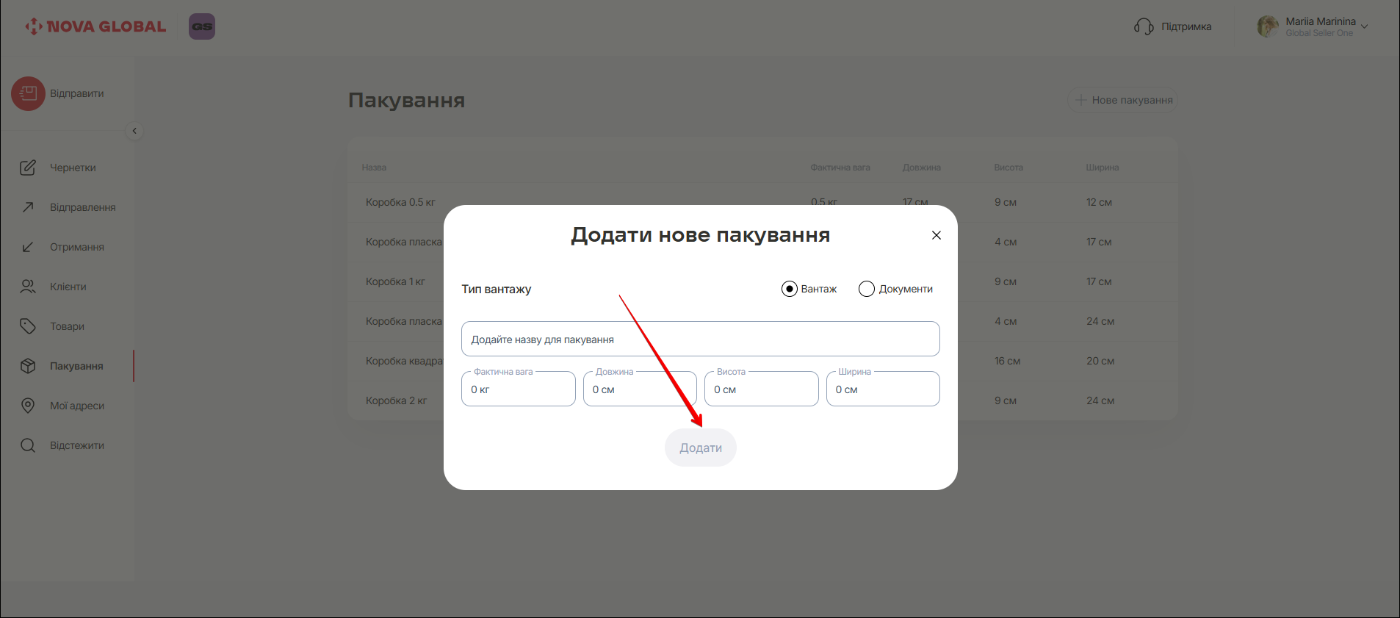1400x618 pixels.
Task: Focus the packaging name input field
Action: (x=700, y=339)
